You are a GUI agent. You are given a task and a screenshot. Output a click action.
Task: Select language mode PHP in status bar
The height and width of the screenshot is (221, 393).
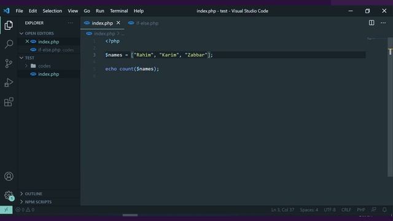pos(361,210)
